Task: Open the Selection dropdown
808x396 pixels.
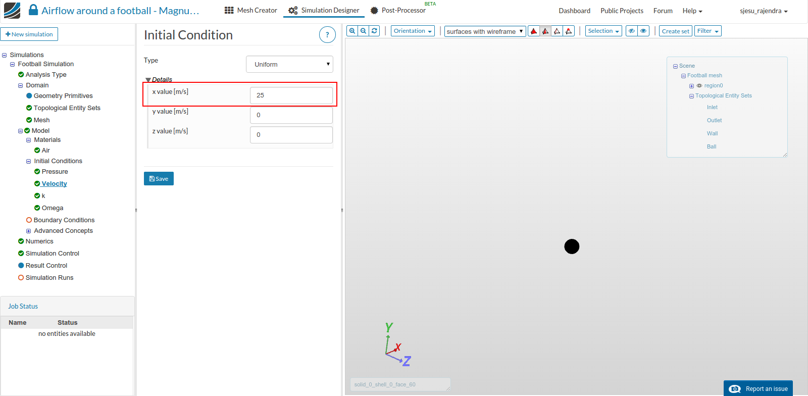Action: pos(603,31)
